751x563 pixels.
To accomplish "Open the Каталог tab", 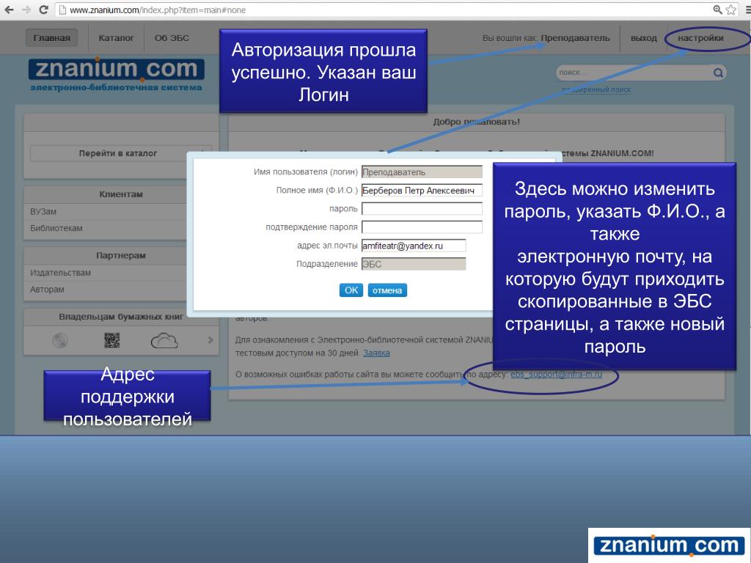I will (x=116, y=38).
